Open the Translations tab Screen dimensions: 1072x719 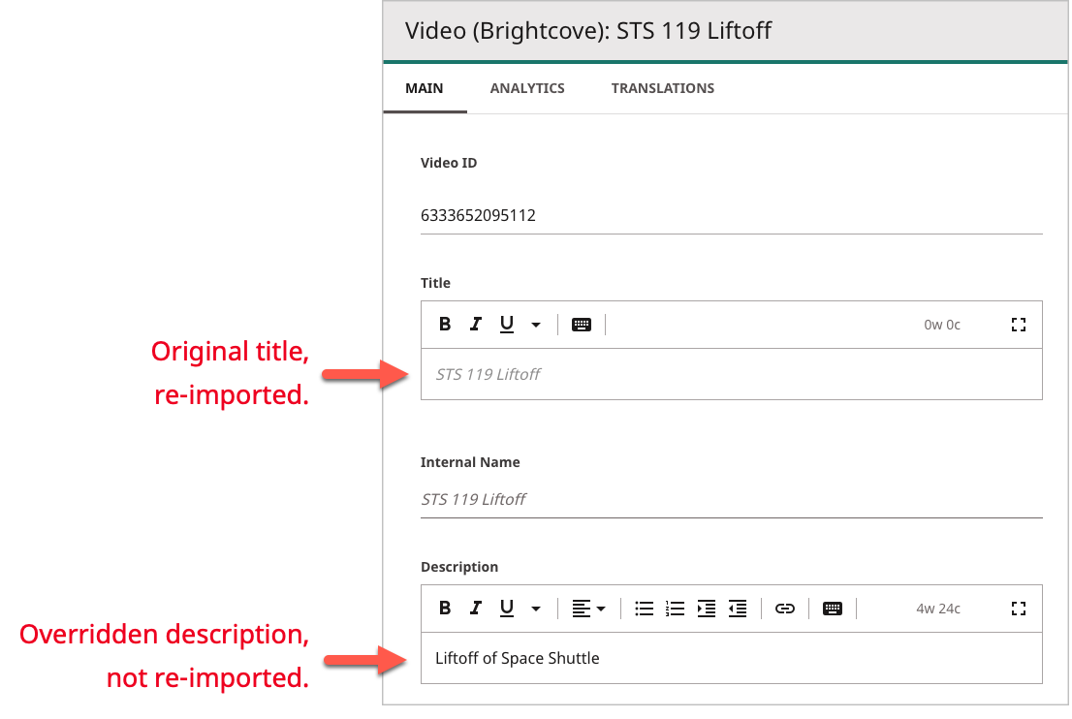pos(662,88)
